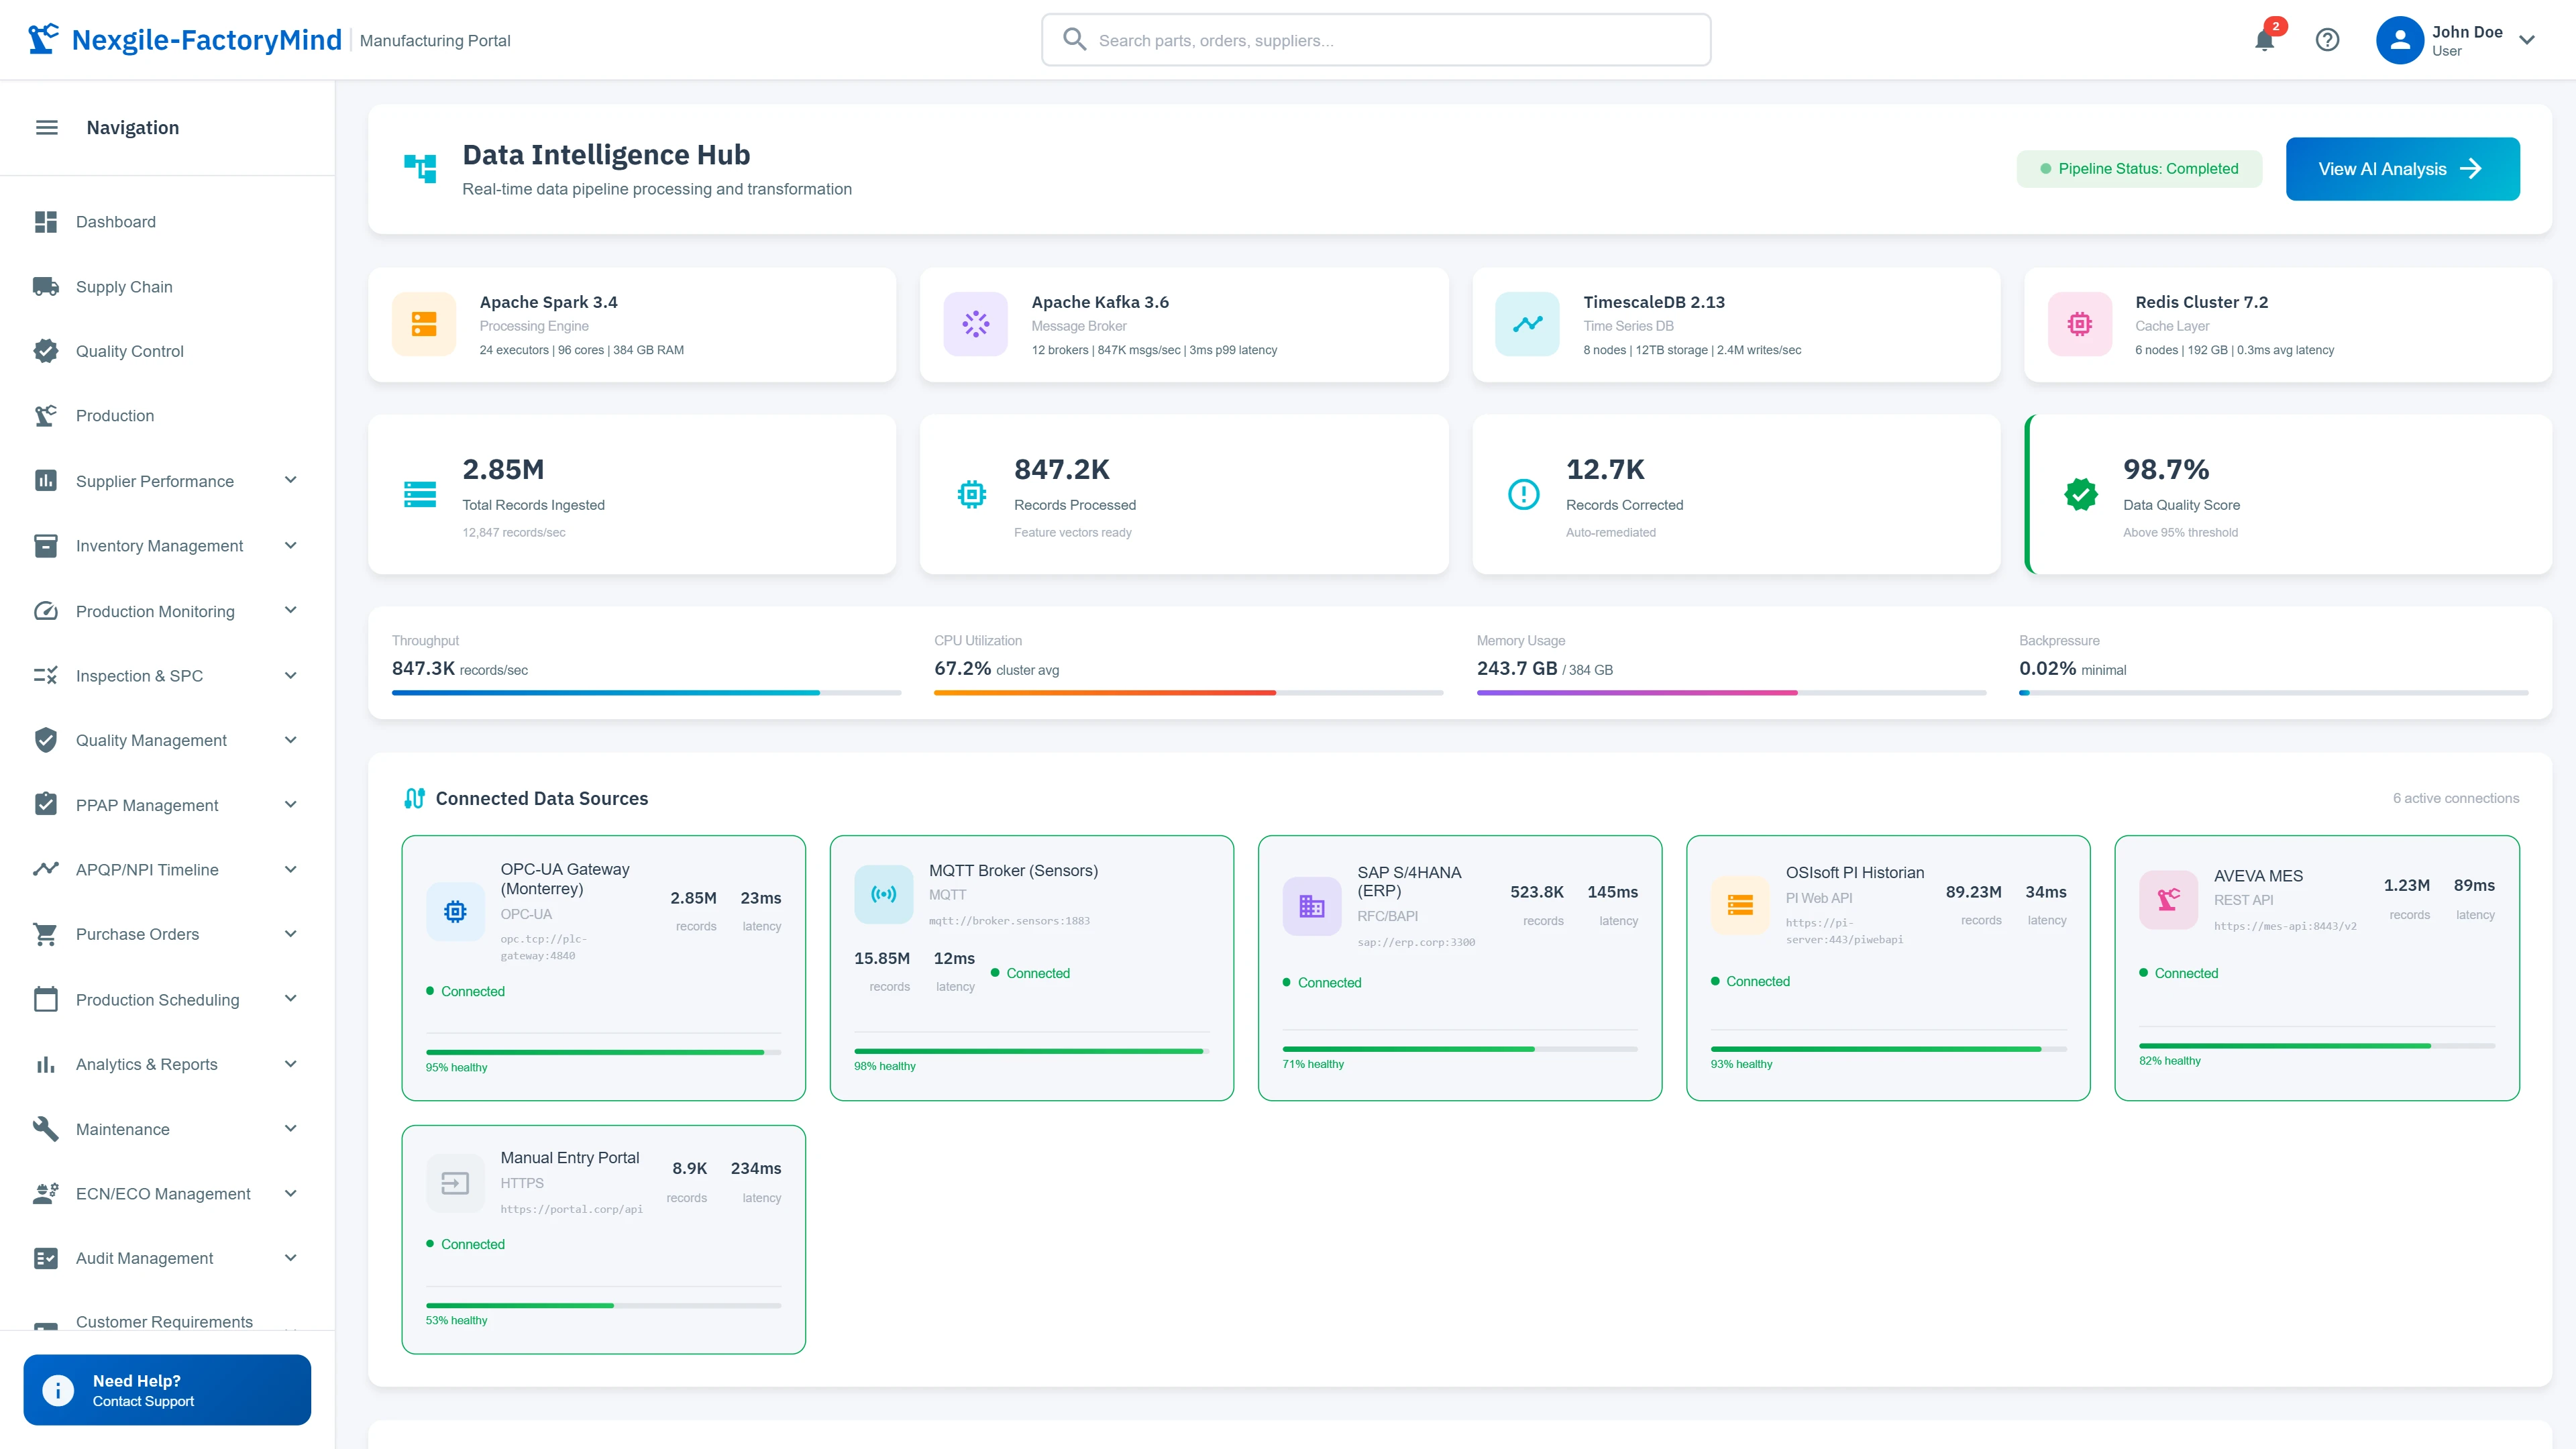Click the Production icon in navigation

coord(47,415)
